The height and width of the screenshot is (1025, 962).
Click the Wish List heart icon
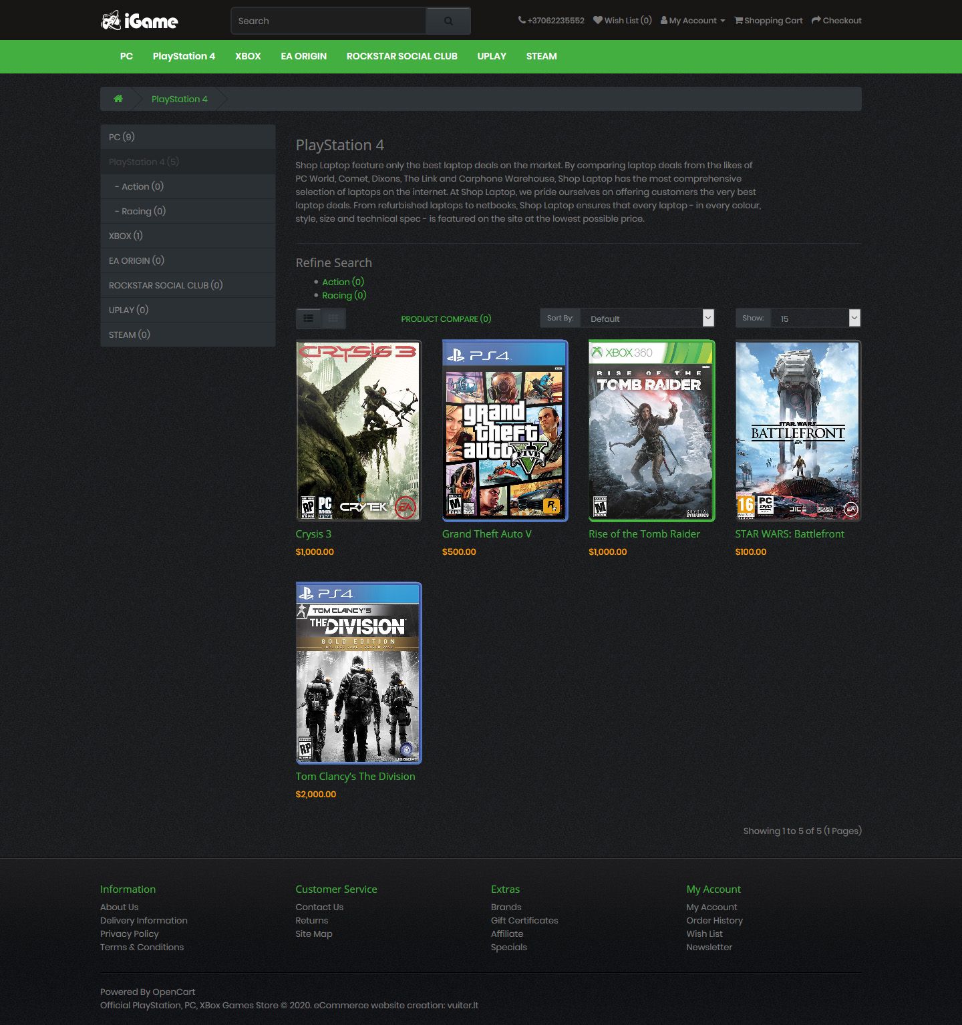click(x=598, y=20)
